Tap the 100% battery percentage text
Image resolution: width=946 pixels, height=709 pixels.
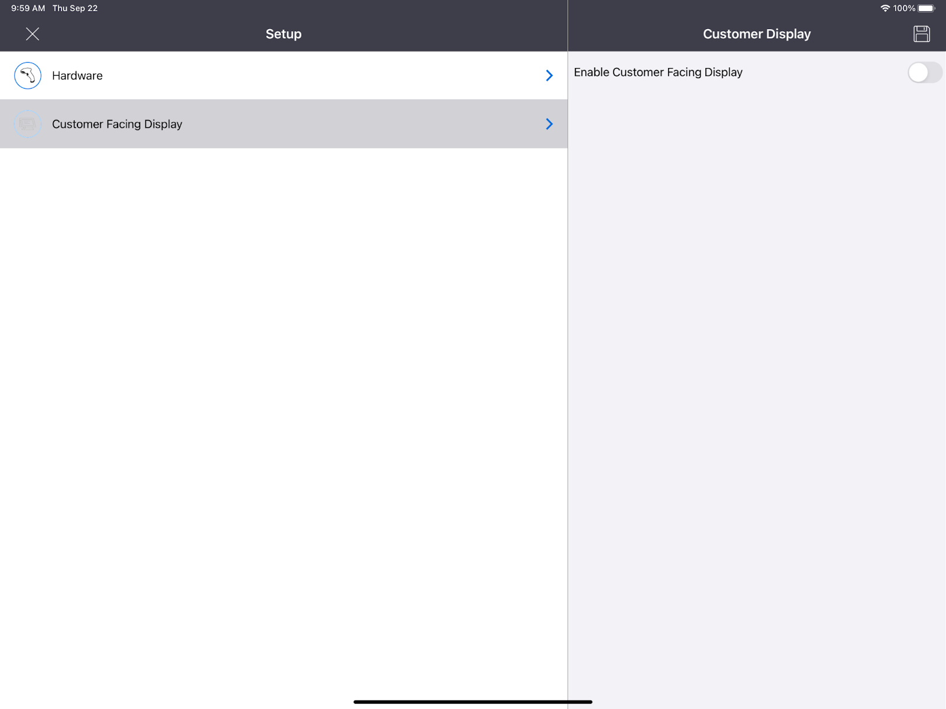pyautogui.click(x=904, y=8)
